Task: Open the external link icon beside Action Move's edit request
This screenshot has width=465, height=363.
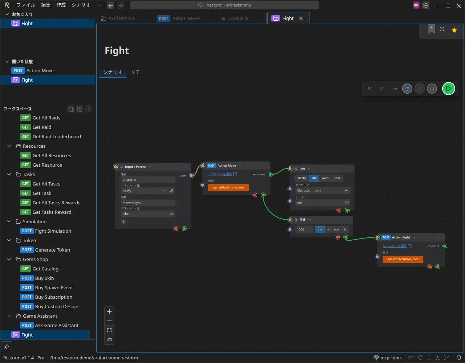Action: 235,174
